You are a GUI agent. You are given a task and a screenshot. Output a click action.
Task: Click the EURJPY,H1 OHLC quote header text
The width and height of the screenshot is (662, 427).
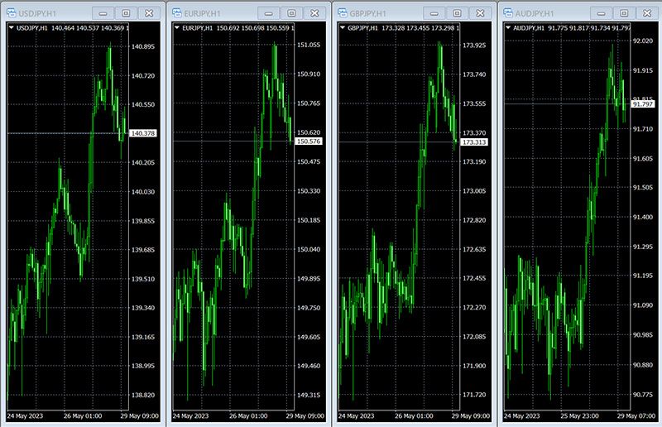pos(237,28)
